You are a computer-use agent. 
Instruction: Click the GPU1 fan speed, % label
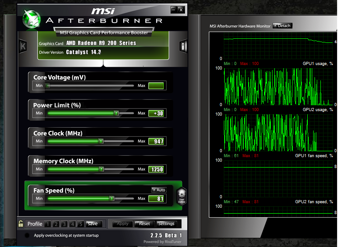point(314,155)
